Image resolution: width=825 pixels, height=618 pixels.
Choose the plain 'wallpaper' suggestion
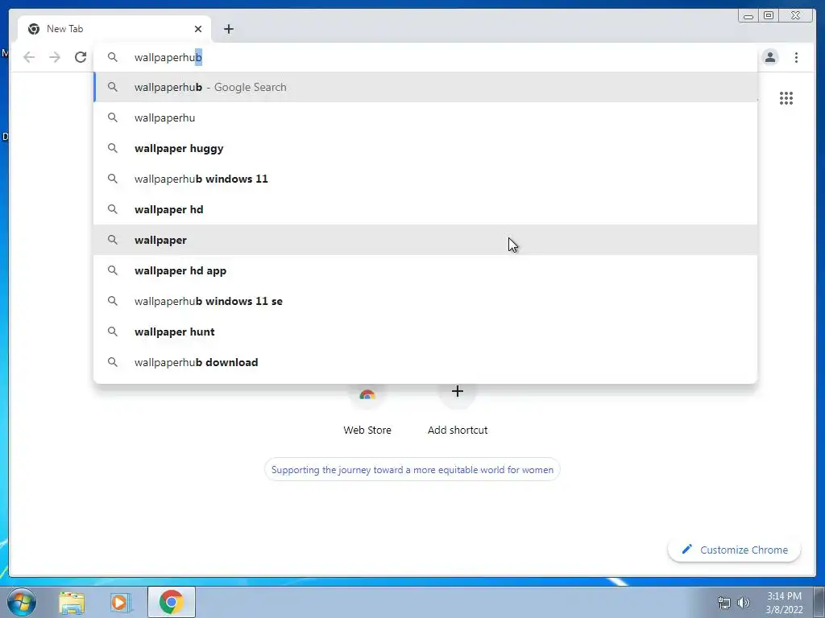(x=425, y=240)
